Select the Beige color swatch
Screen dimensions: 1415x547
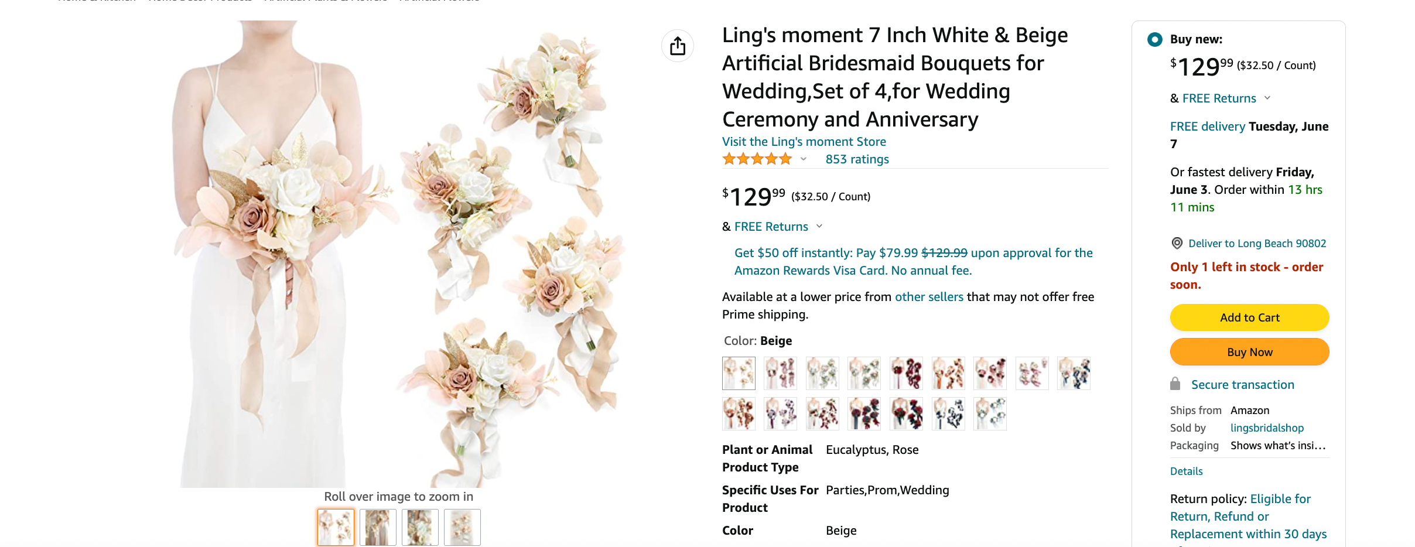tap(739, 373)
